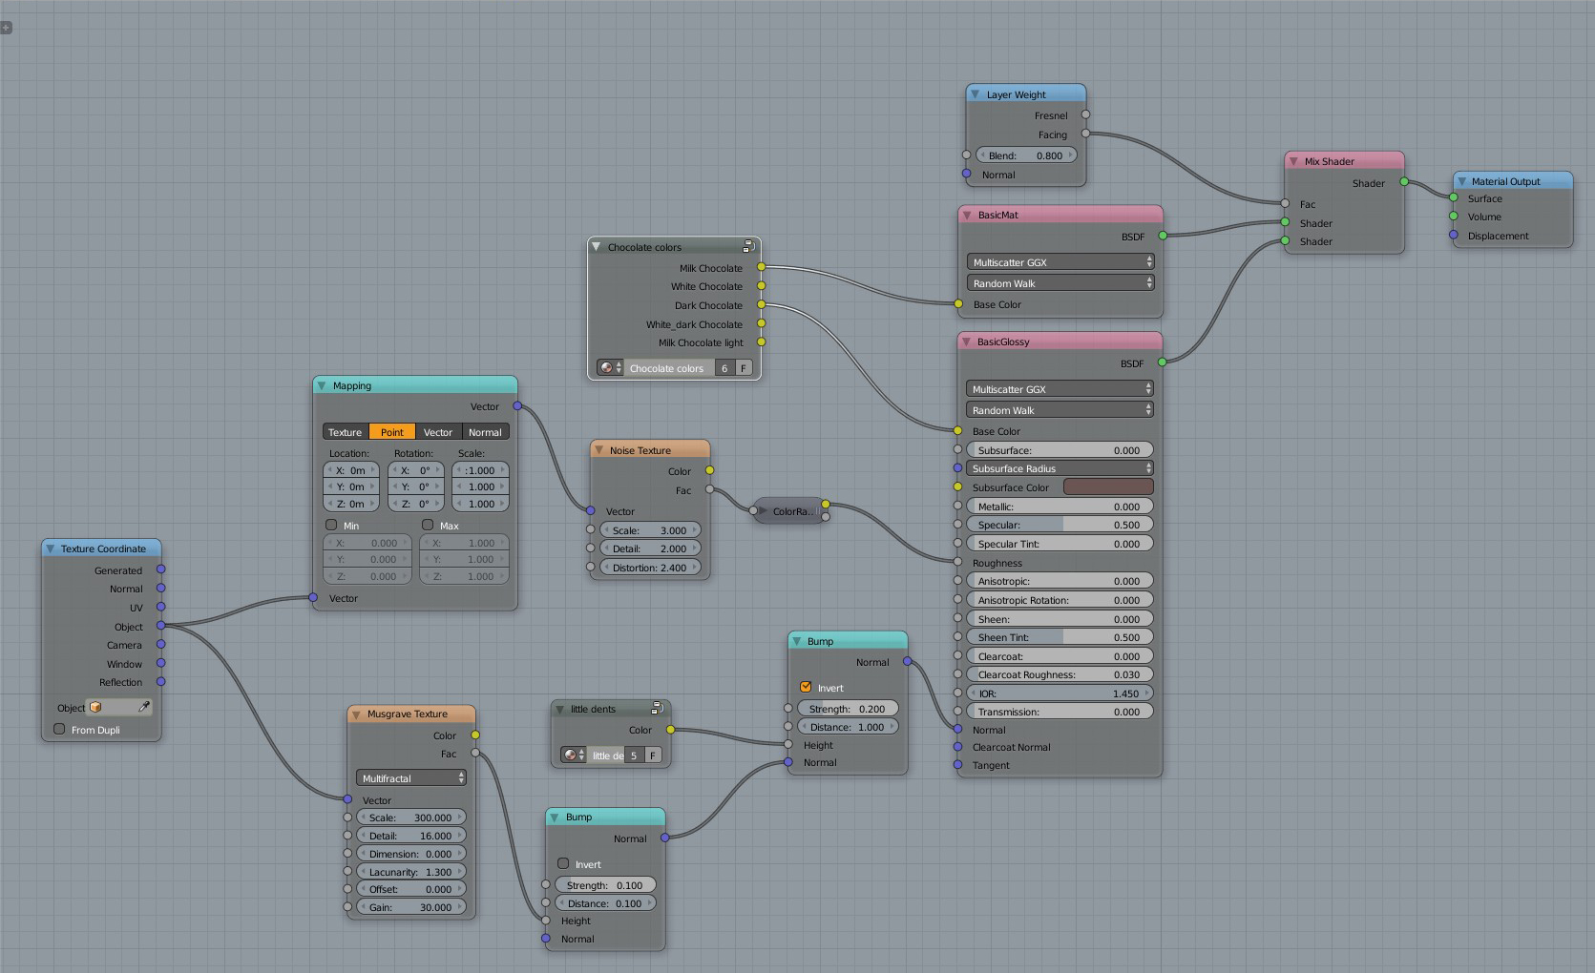This screenshot has height=973, width=1595.
Task: Select the Vector tab in Mapping node
Action: coord(438,432)
